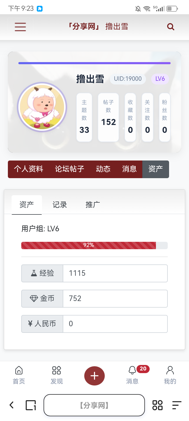Open the browser menu lines icon
The image size is (189, 421).
pyautogui.click(x=177, y=405)
